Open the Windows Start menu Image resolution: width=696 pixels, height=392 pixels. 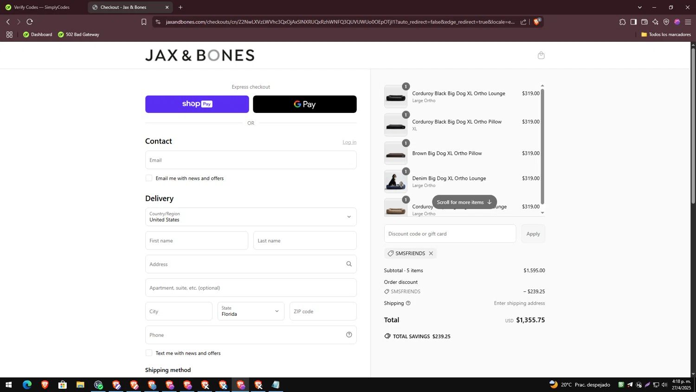point(8,385)
